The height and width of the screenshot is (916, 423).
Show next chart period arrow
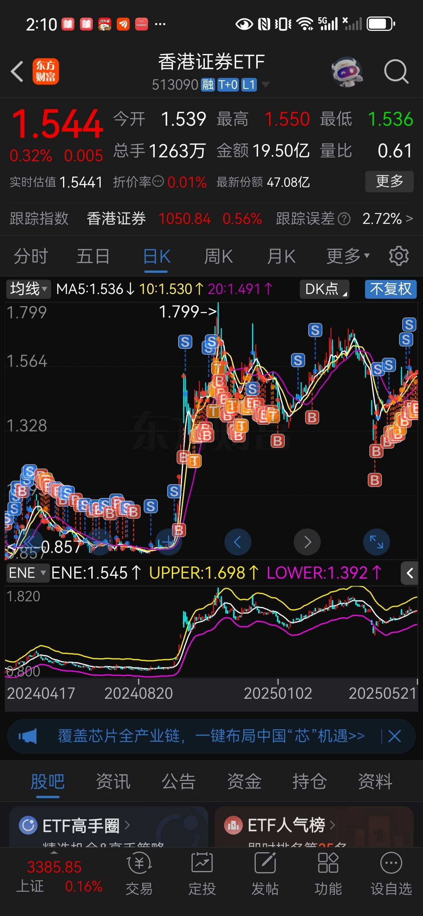click(x=307, y=542)
